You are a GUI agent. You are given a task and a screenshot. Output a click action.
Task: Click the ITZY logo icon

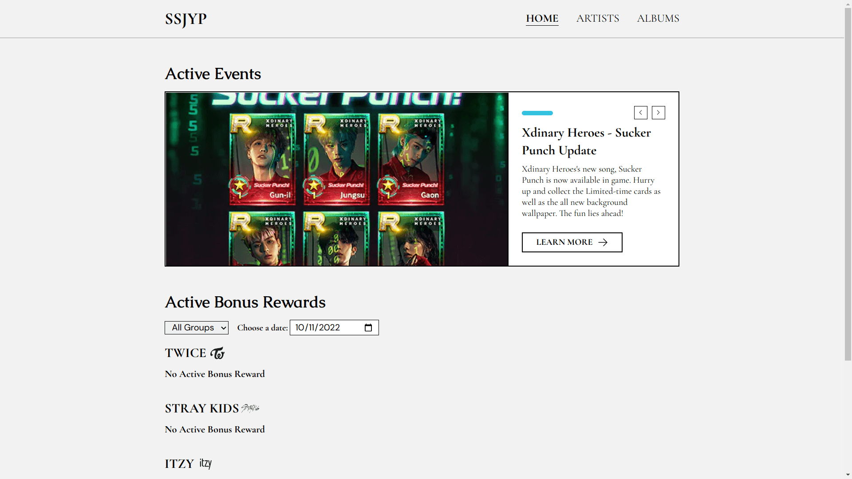pos(205,463)
